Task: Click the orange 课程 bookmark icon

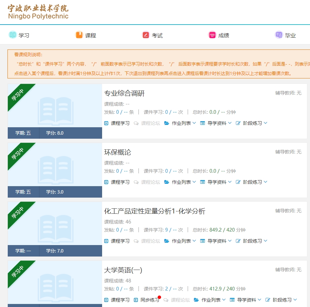Action: click(79, 35)
